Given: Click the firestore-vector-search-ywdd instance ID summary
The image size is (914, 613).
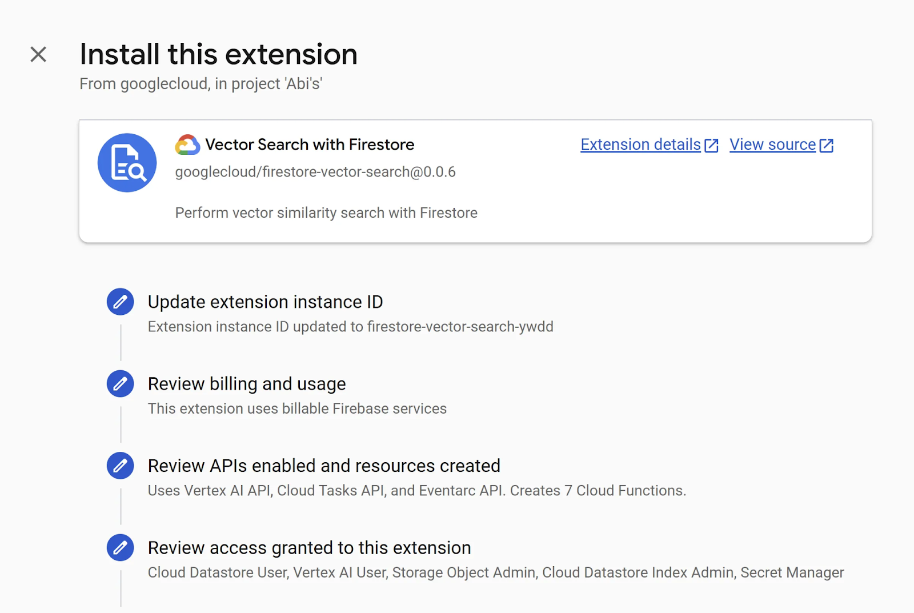Looking at the screenshot, I should point(350,327).
